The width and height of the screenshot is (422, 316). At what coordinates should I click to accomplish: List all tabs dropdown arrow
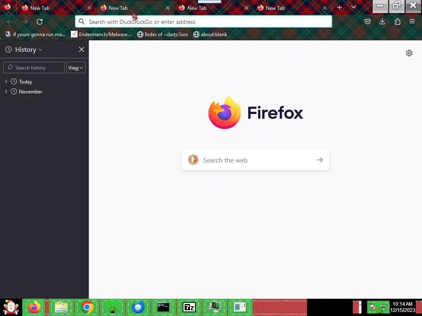[x=354, y=7]
